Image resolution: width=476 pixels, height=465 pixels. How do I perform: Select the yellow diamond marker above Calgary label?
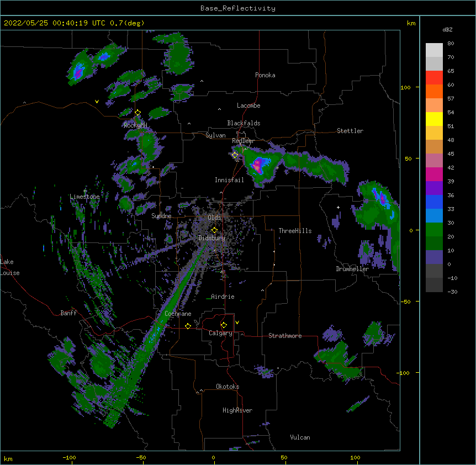224,325
